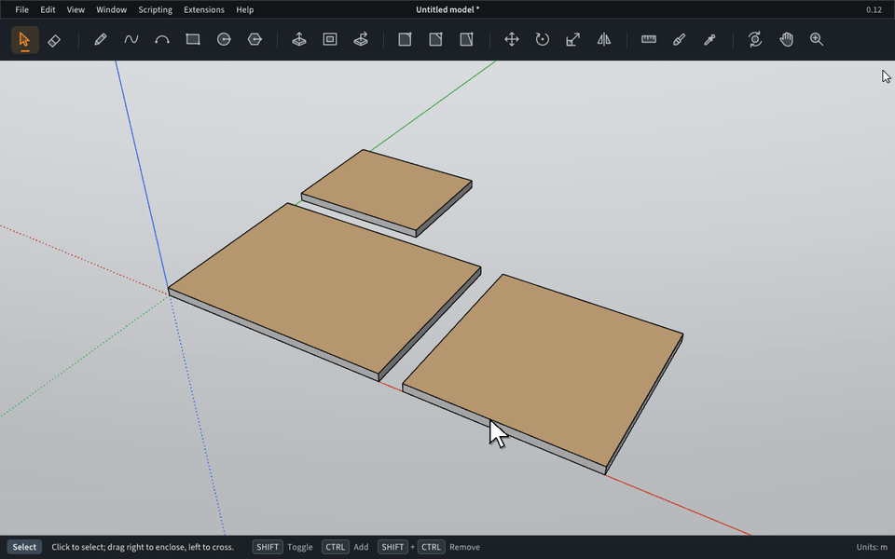Open the Edit menu
This screenshot has height=559, width=895.
click(x=48, y=9)
